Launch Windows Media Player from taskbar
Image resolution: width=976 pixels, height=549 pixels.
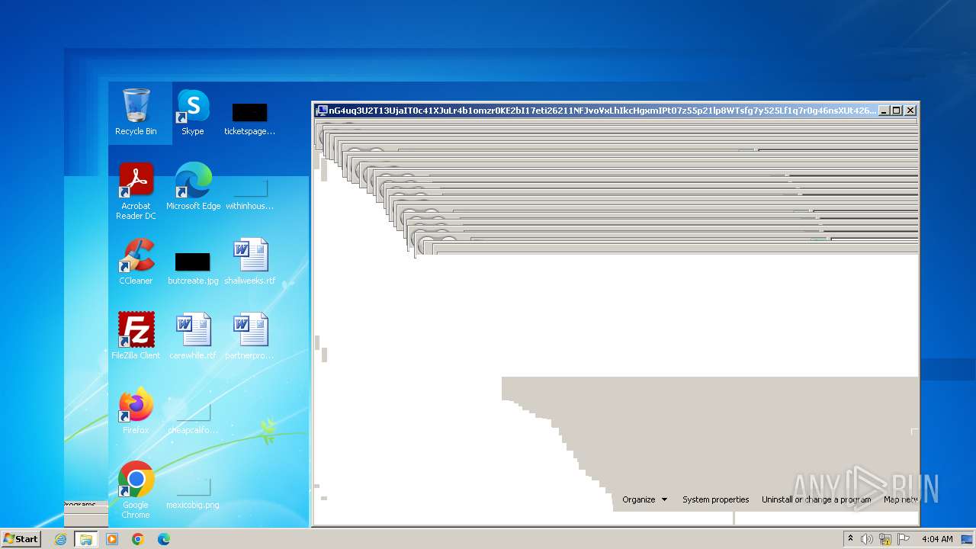(112, 539)
